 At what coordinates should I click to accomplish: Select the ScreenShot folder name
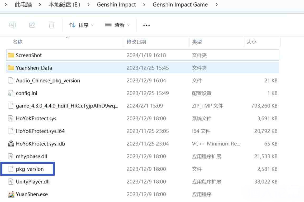pos(29,55)
